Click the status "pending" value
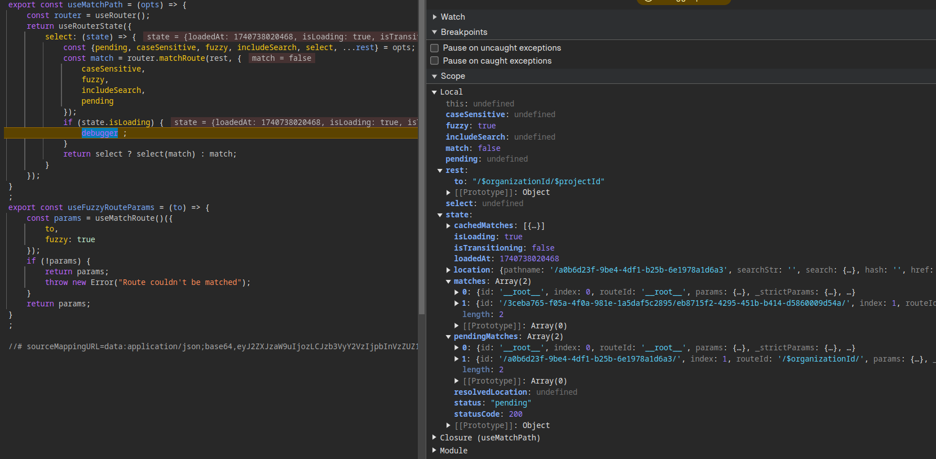 [511, 403]
